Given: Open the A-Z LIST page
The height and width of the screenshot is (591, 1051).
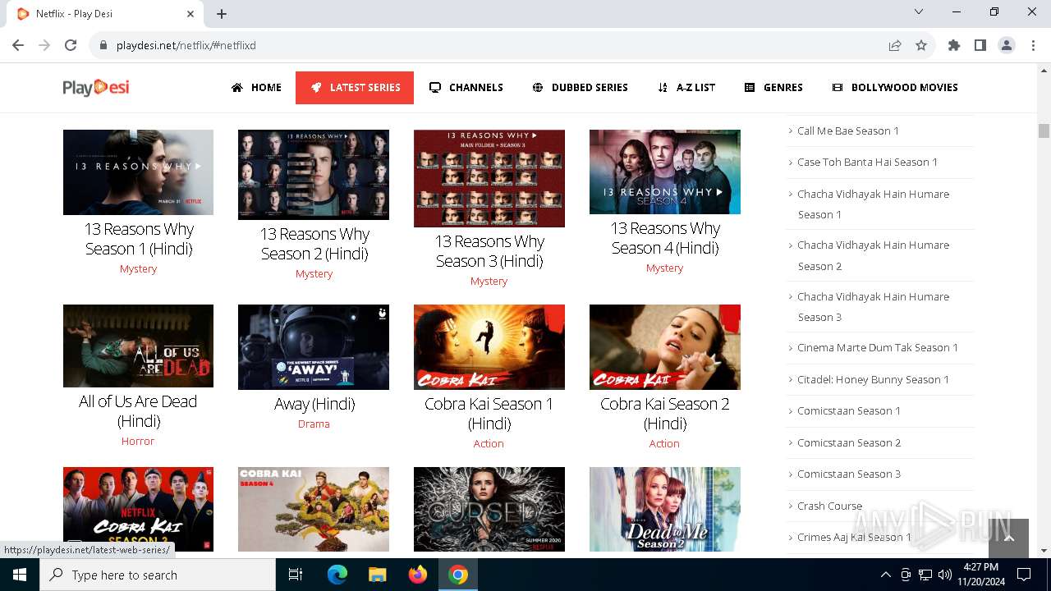Looking at the screenshot, I should (686, 87).
